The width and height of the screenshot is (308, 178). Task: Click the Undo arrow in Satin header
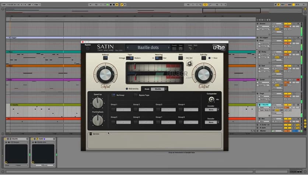(x=190, y=48)
